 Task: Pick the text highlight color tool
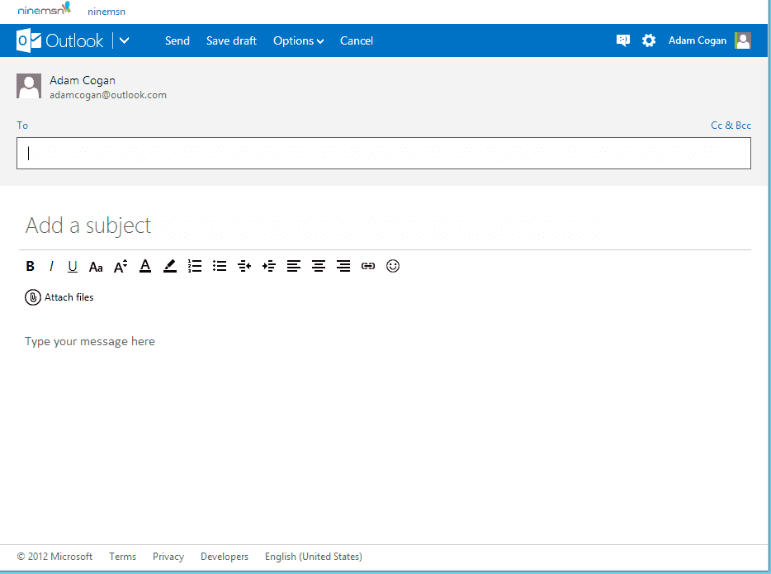click(170, 266)
